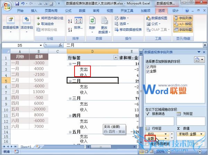
Task: Click the insert worksheet tab icon
Action: pos(38,147)
